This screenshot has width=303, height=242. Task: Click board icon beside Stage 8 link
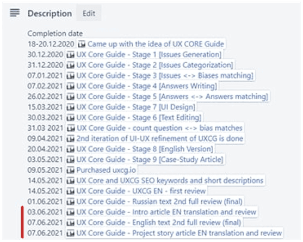(x=70, y=149)
